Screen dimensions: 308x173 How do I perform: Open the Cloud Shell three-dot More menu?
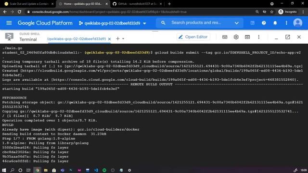tap(259, 37)
